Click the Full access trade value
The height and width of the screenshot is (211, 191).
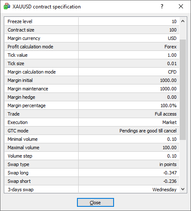pyautogui.click(x=166, y=114)
